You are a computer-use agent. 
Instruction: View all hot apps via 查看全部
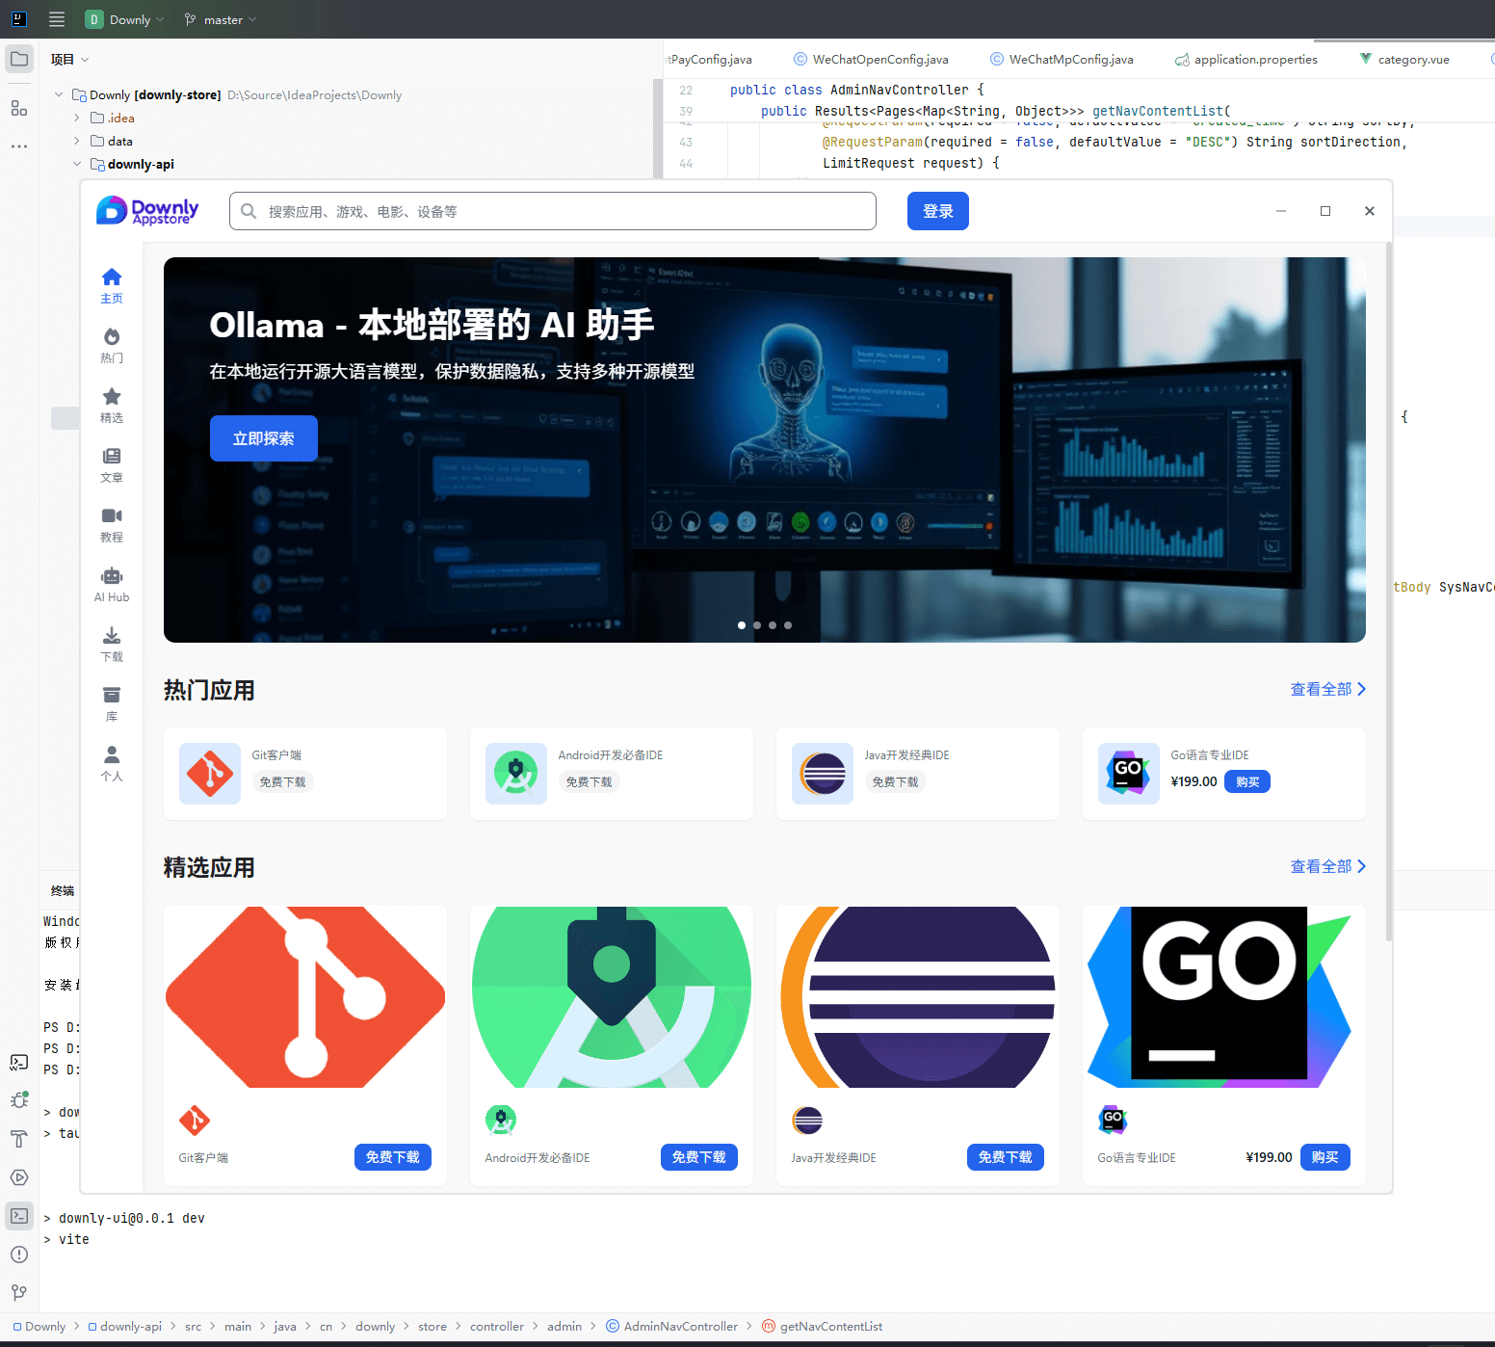click(1328, 689)
